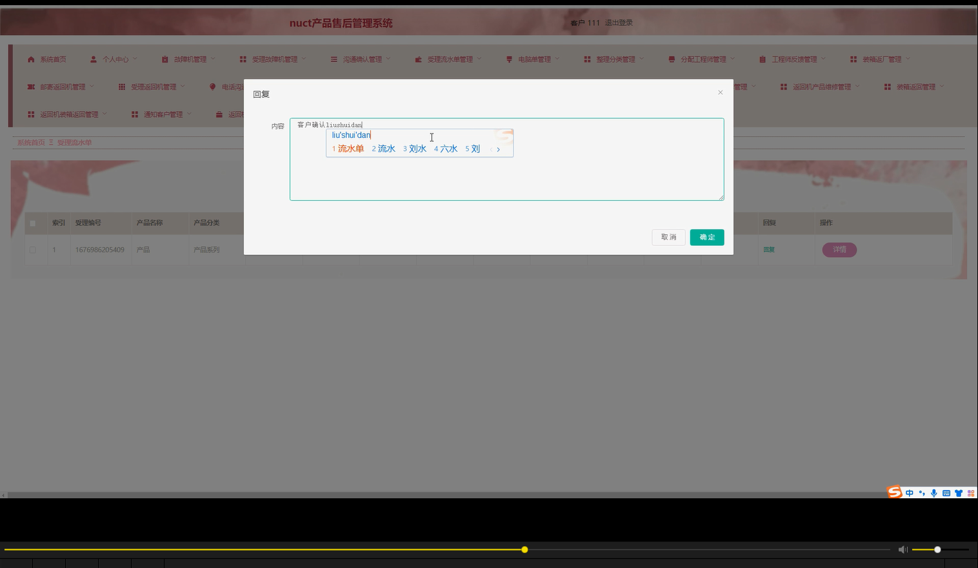This screenshot has width=978, height=568.
Task: Click the 1676986205409 cell
Action: (x=100, y=250)
